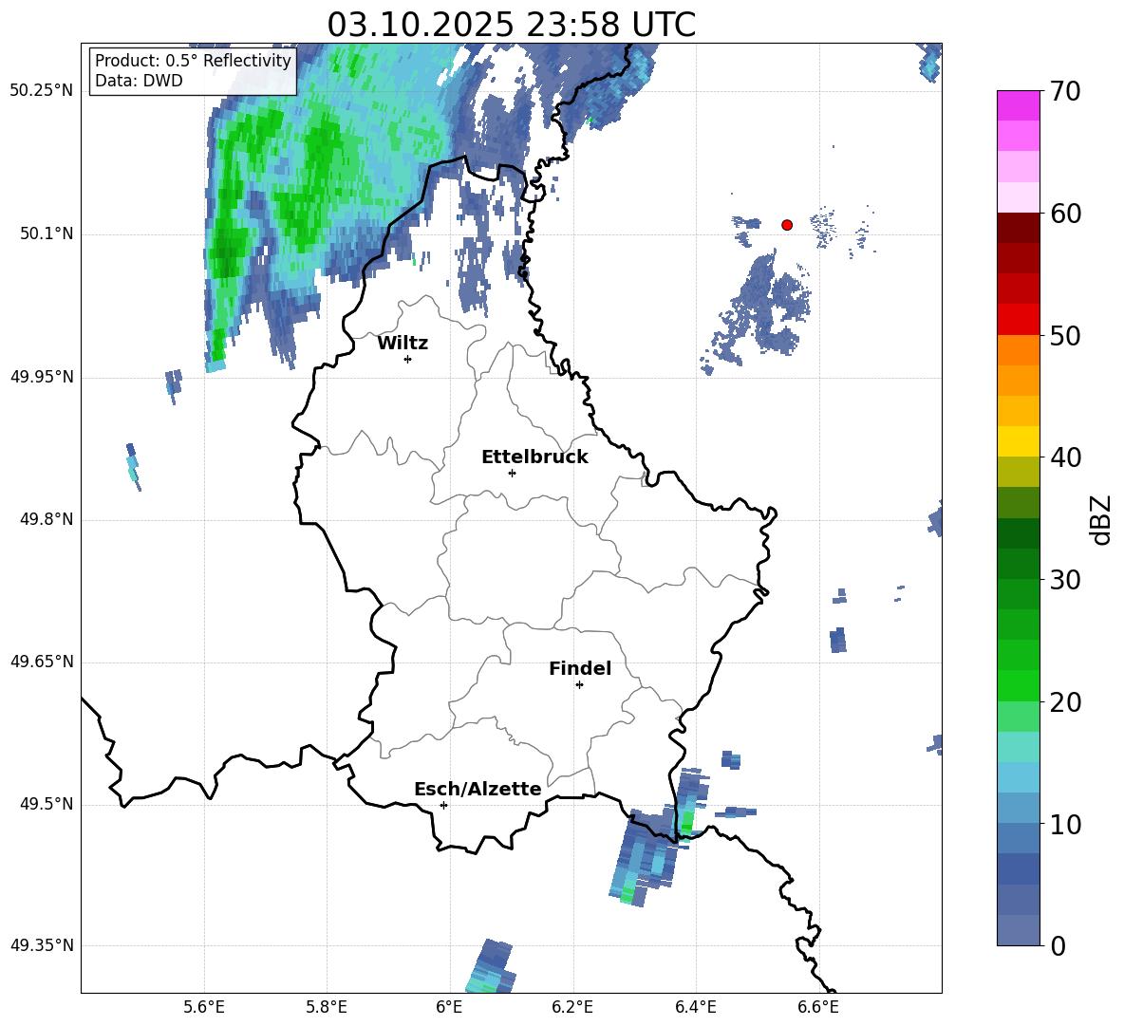
Task: Click the Data: DWD text
Action: pos(139,81)
